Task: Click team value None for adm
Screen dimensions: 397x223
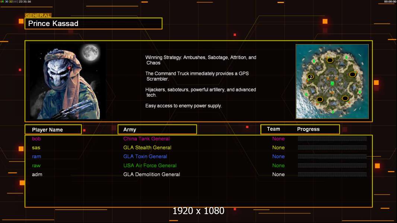Action: click(278, 174)
